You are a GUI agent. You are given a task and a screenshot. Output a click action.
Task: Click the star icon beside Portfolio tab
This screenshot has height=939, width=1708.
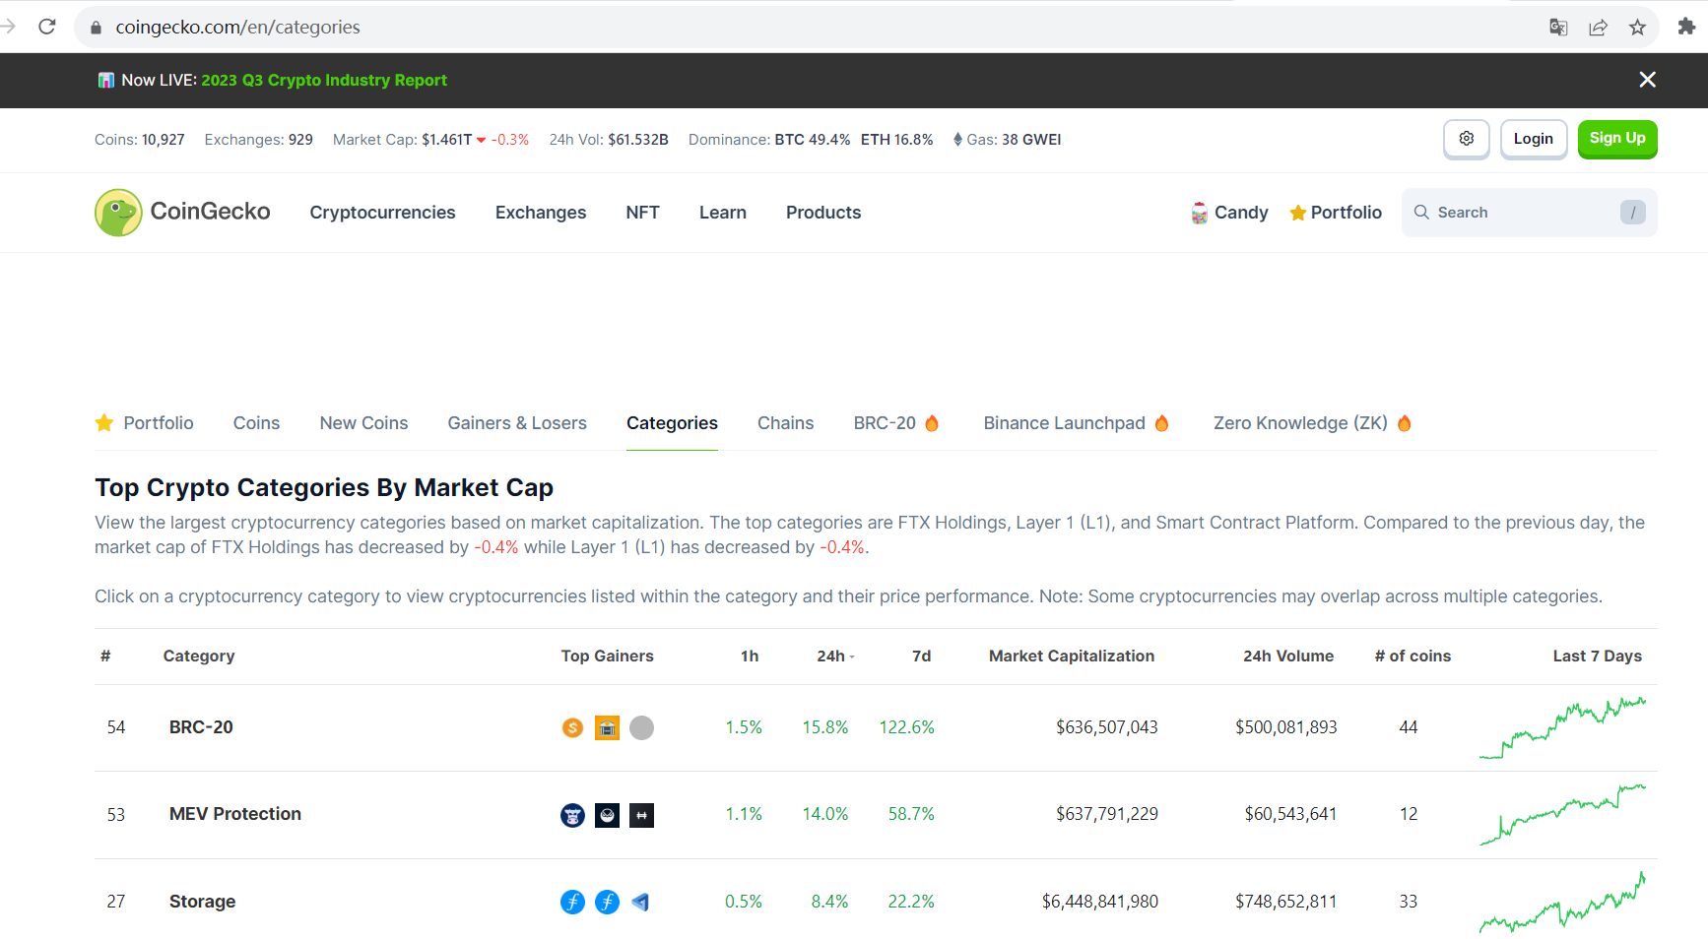click(x=104, y=423)
